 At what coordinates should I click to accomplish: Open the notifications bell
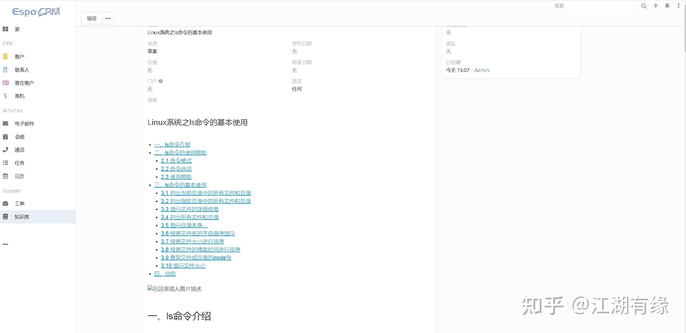667,6
